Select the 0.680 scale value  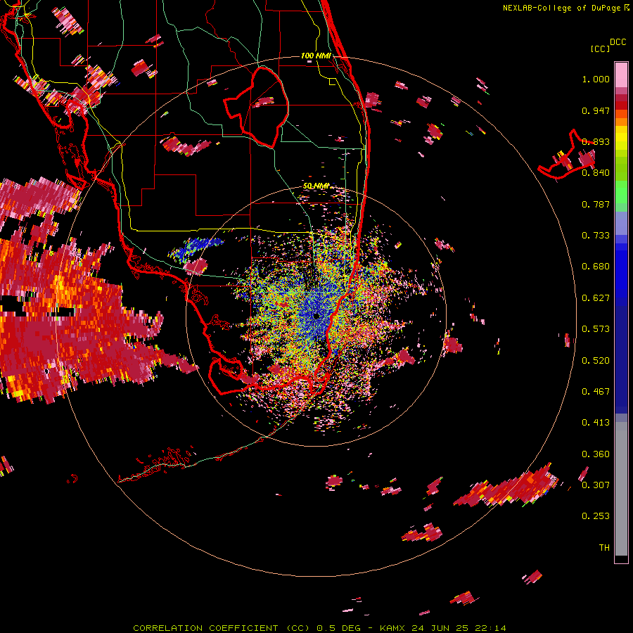[x=596, y=267]
